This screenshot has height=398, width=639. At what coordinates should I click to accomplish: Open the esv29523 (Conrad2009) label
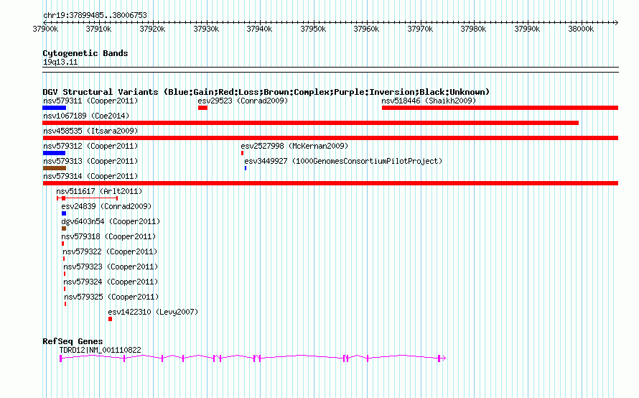243,101
